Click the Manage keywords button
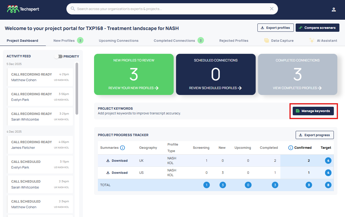Screen dimensions: 345x217 pos(313,111)
